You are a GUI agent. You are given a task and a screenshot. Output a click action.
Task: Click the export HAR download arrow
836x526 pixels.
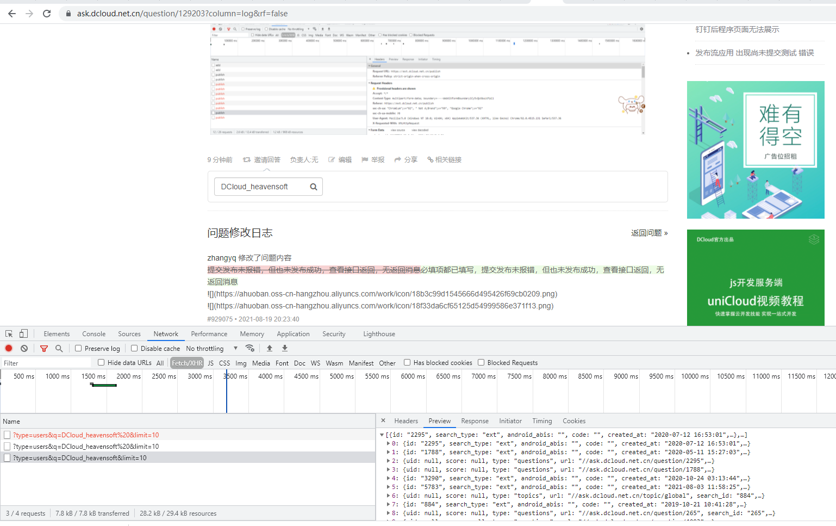[285, 348]
